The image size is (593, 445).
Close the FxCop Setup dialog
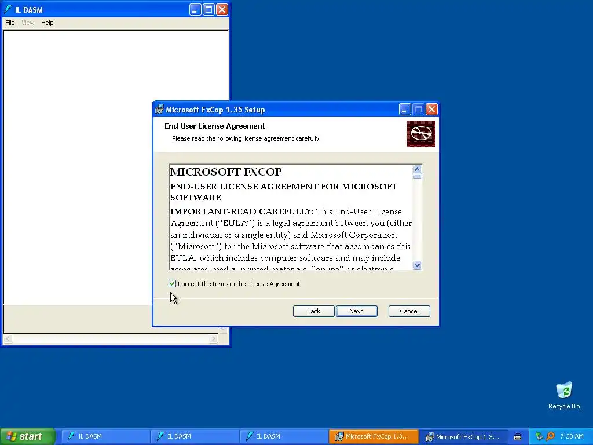[431, 110]
